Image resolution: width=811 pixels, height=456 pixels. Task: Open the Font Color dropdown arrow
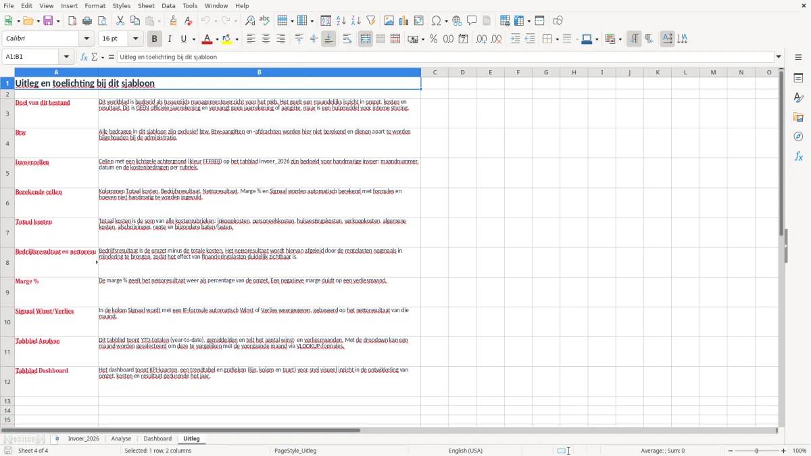point(217,39)
